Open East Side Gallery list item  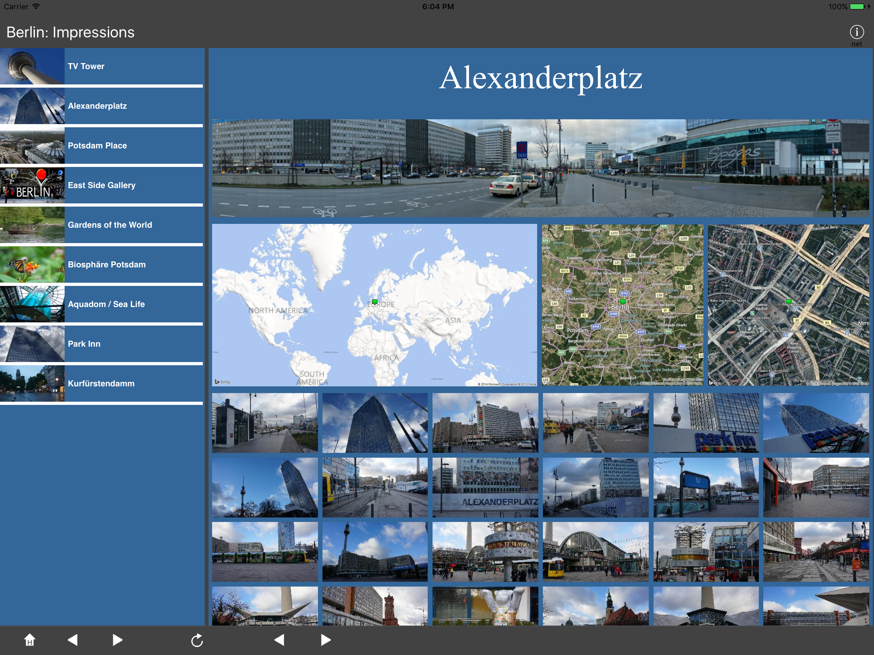click(x=101, y=185)
